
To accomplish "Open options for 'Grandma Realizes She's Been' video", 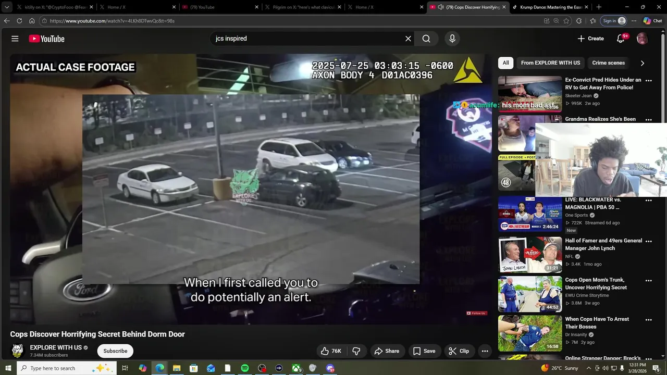I will (649, 120).
